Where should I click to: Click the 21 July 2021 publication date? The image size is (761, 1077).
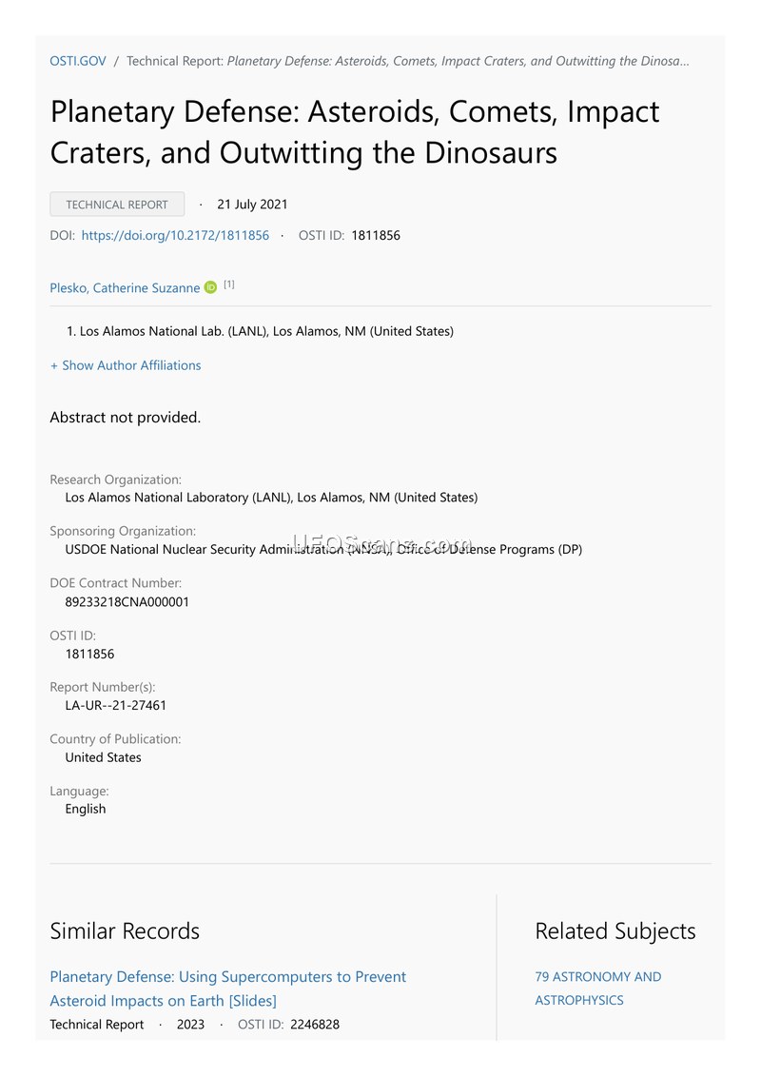[252, 205]
